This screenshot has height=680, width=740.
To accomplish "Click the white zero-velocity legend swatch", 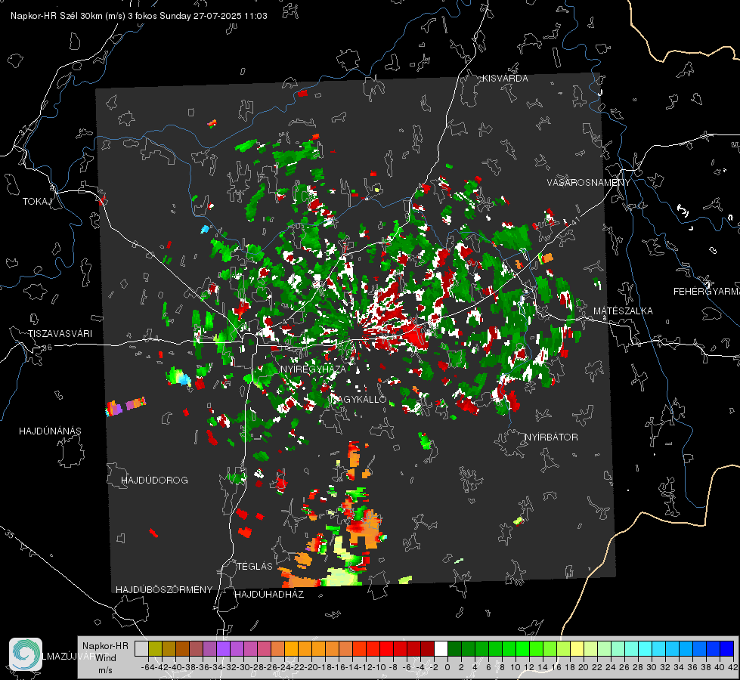I will click(441, 648).
